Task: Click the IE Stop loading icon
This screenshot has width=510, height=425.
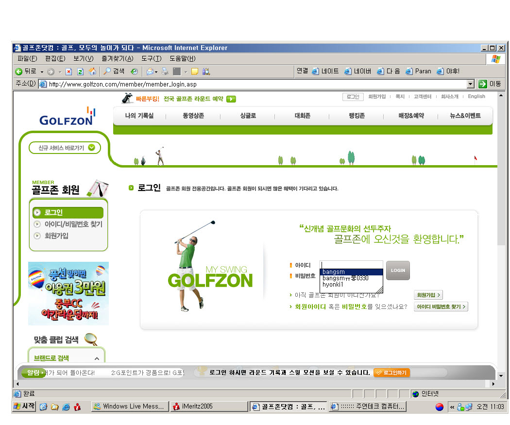Action: (x=68, y=71)
